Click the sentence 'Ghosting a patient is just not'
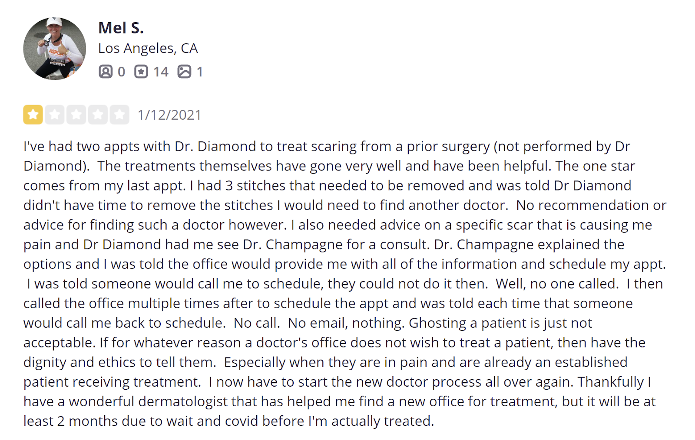695x440 pixels. 500,323
